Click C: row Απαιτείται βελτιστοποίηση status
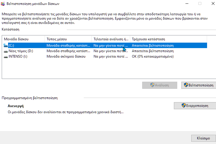 pos(153,46)
